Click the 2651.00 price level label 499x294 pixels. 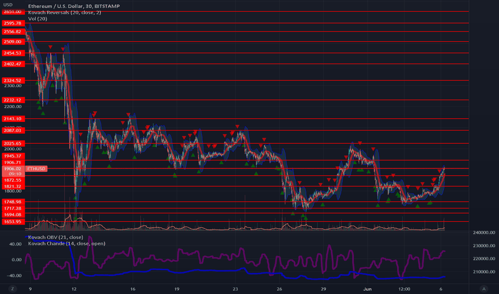point(13,11)
